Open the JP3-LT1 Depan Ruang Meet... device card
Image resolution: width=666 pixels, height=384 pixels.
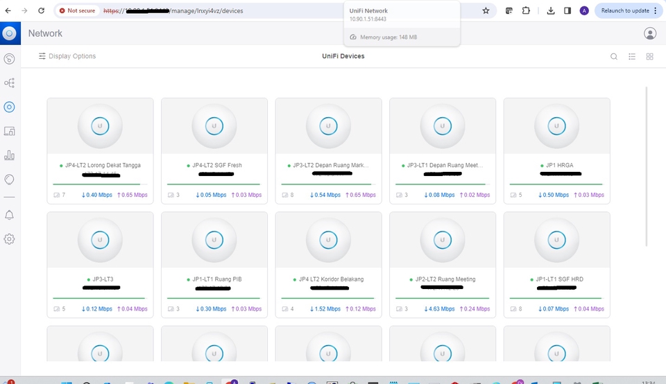(443, 151)
